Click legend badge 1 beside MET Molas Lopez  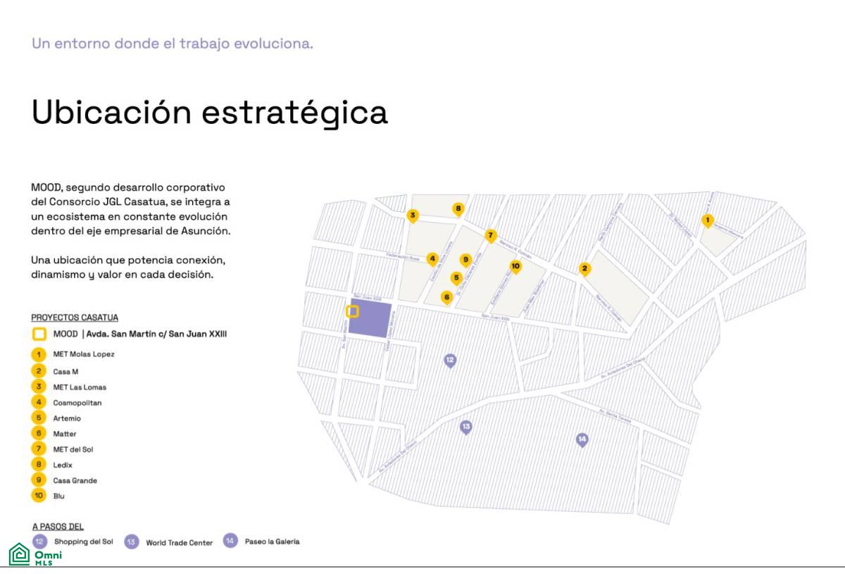click(39, 354)
